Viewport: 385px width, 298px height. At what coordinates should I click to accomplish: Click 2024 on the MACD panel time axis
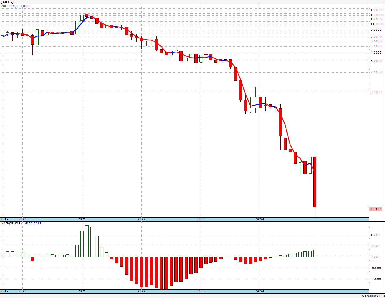[260, 291]
